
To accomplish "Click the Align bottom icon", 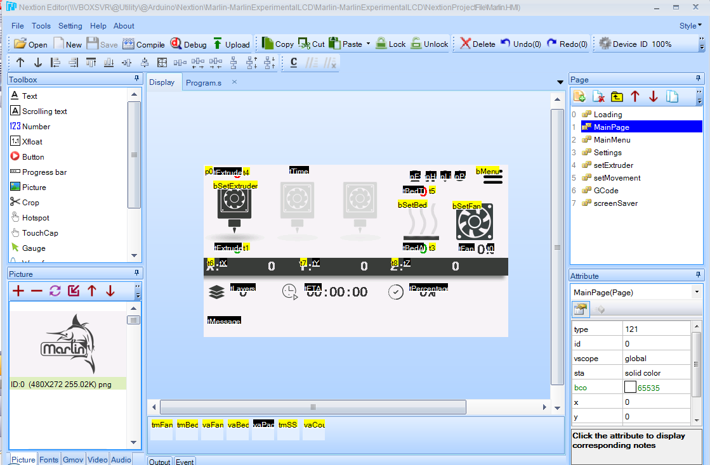I will click(108, 62).
